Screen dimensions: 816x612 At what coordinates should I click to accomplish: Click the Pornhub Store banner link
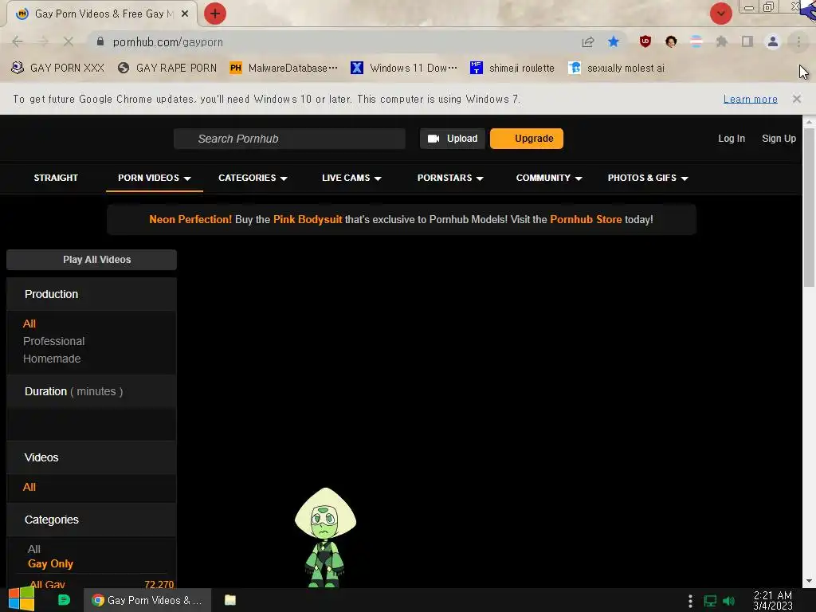point(586,220)
